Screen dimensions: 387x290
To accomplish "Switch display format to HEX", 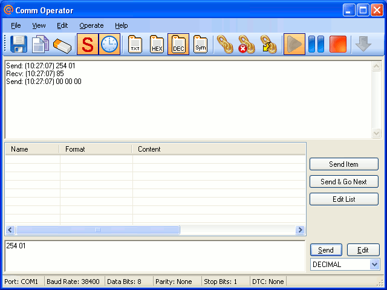I will 157,44.
